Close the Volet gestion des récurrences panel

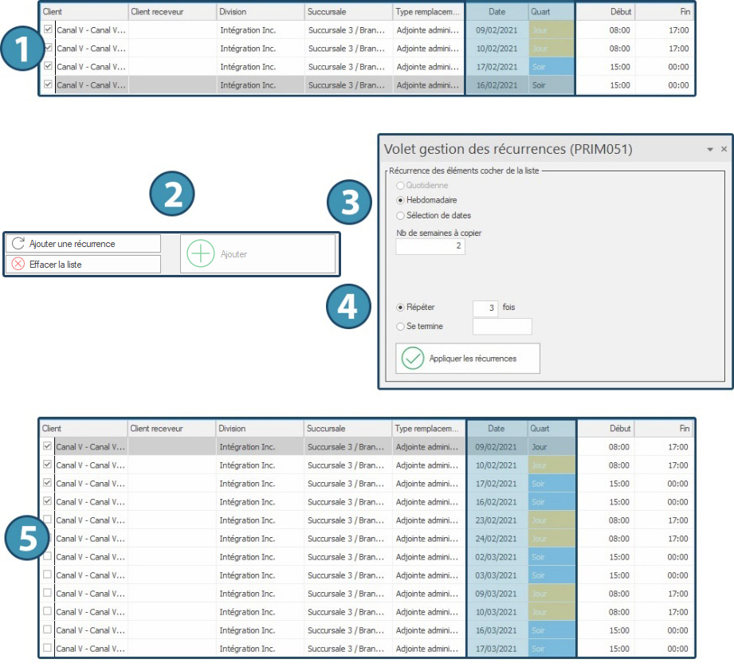(724, 149)
